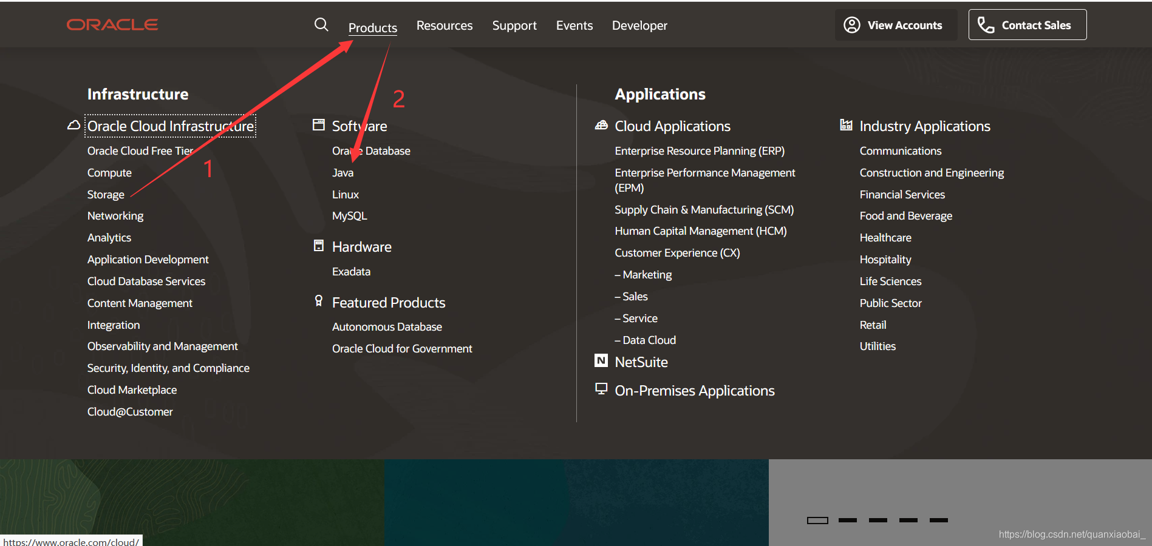Open the Analytics link
The width and height of the screenshot is (1152, 546).
109,238
